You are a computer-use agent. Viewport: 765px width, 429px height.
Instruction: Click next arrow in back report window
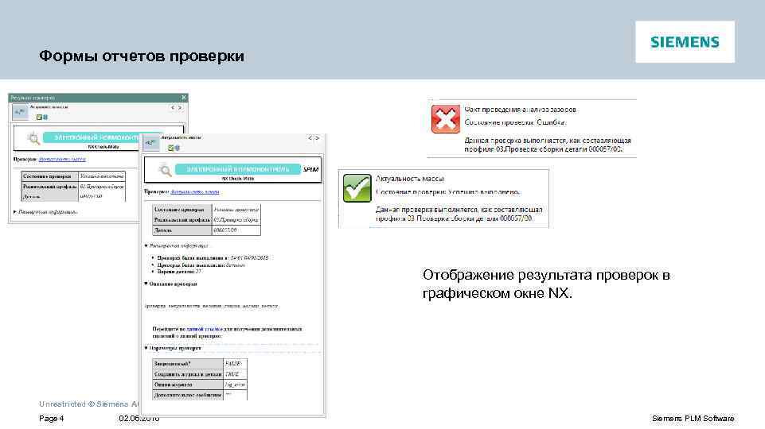(180, 107)
